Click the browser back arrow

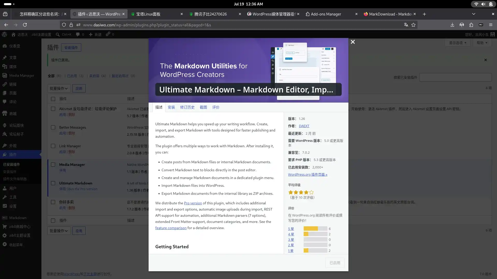tap(6, 25)
